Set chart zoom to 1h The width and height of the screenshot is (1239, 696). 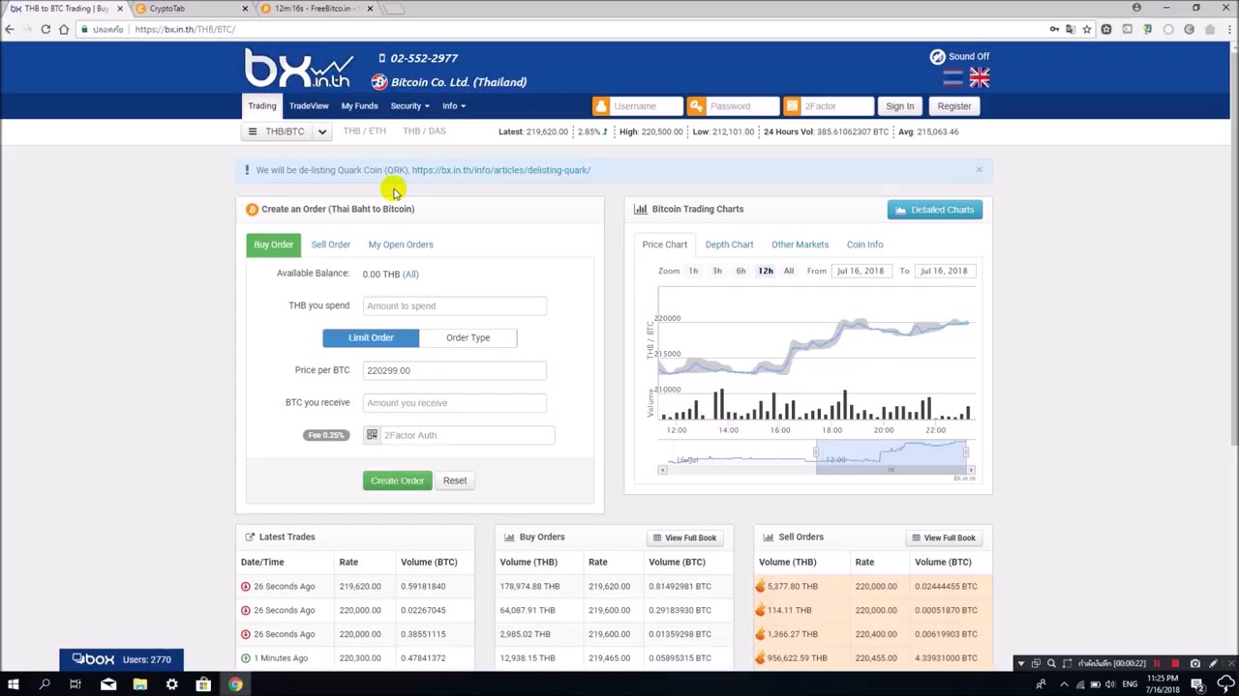[693, 271]
